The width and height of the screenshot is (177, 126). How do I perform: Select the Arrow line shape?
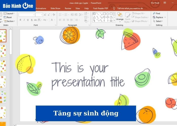pos(101,14)
